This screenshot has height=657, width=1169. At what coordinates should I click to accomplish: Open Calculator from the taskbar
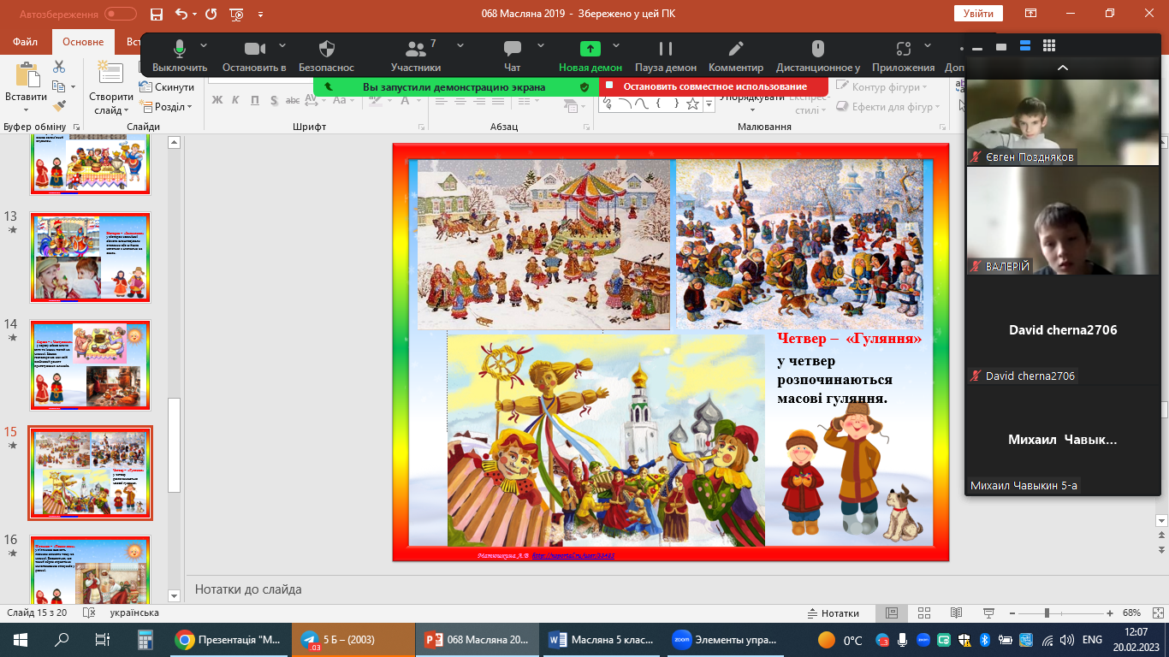(x=145, y=639)
